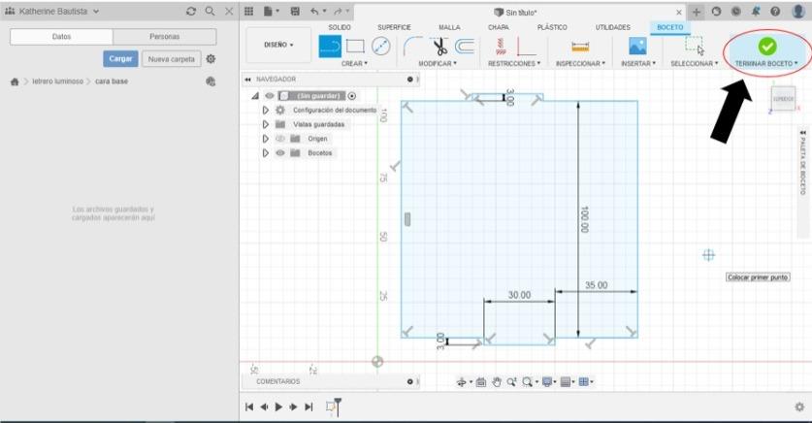
Task: Open the job status clock icon
Action: pos(736,11)
